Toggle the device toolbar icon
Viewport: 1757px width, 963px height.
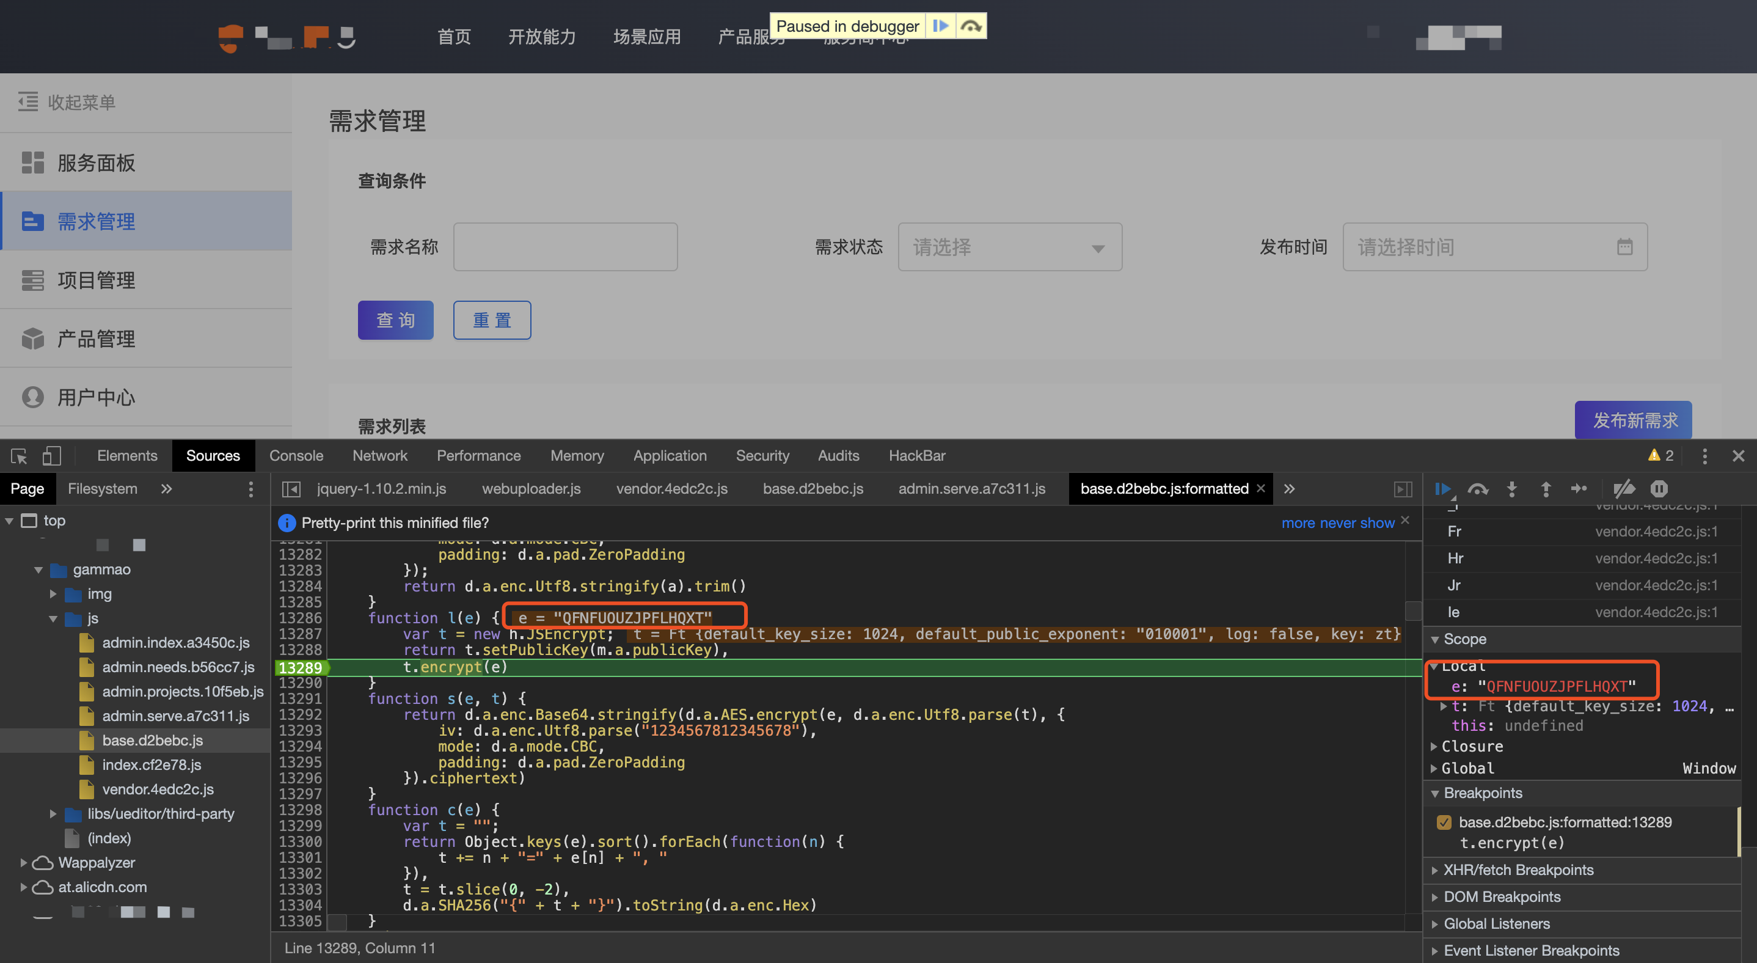52,456
